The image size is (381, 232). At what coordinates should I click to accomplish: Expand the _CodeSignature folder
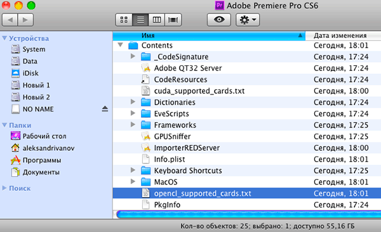coord(133,56)
